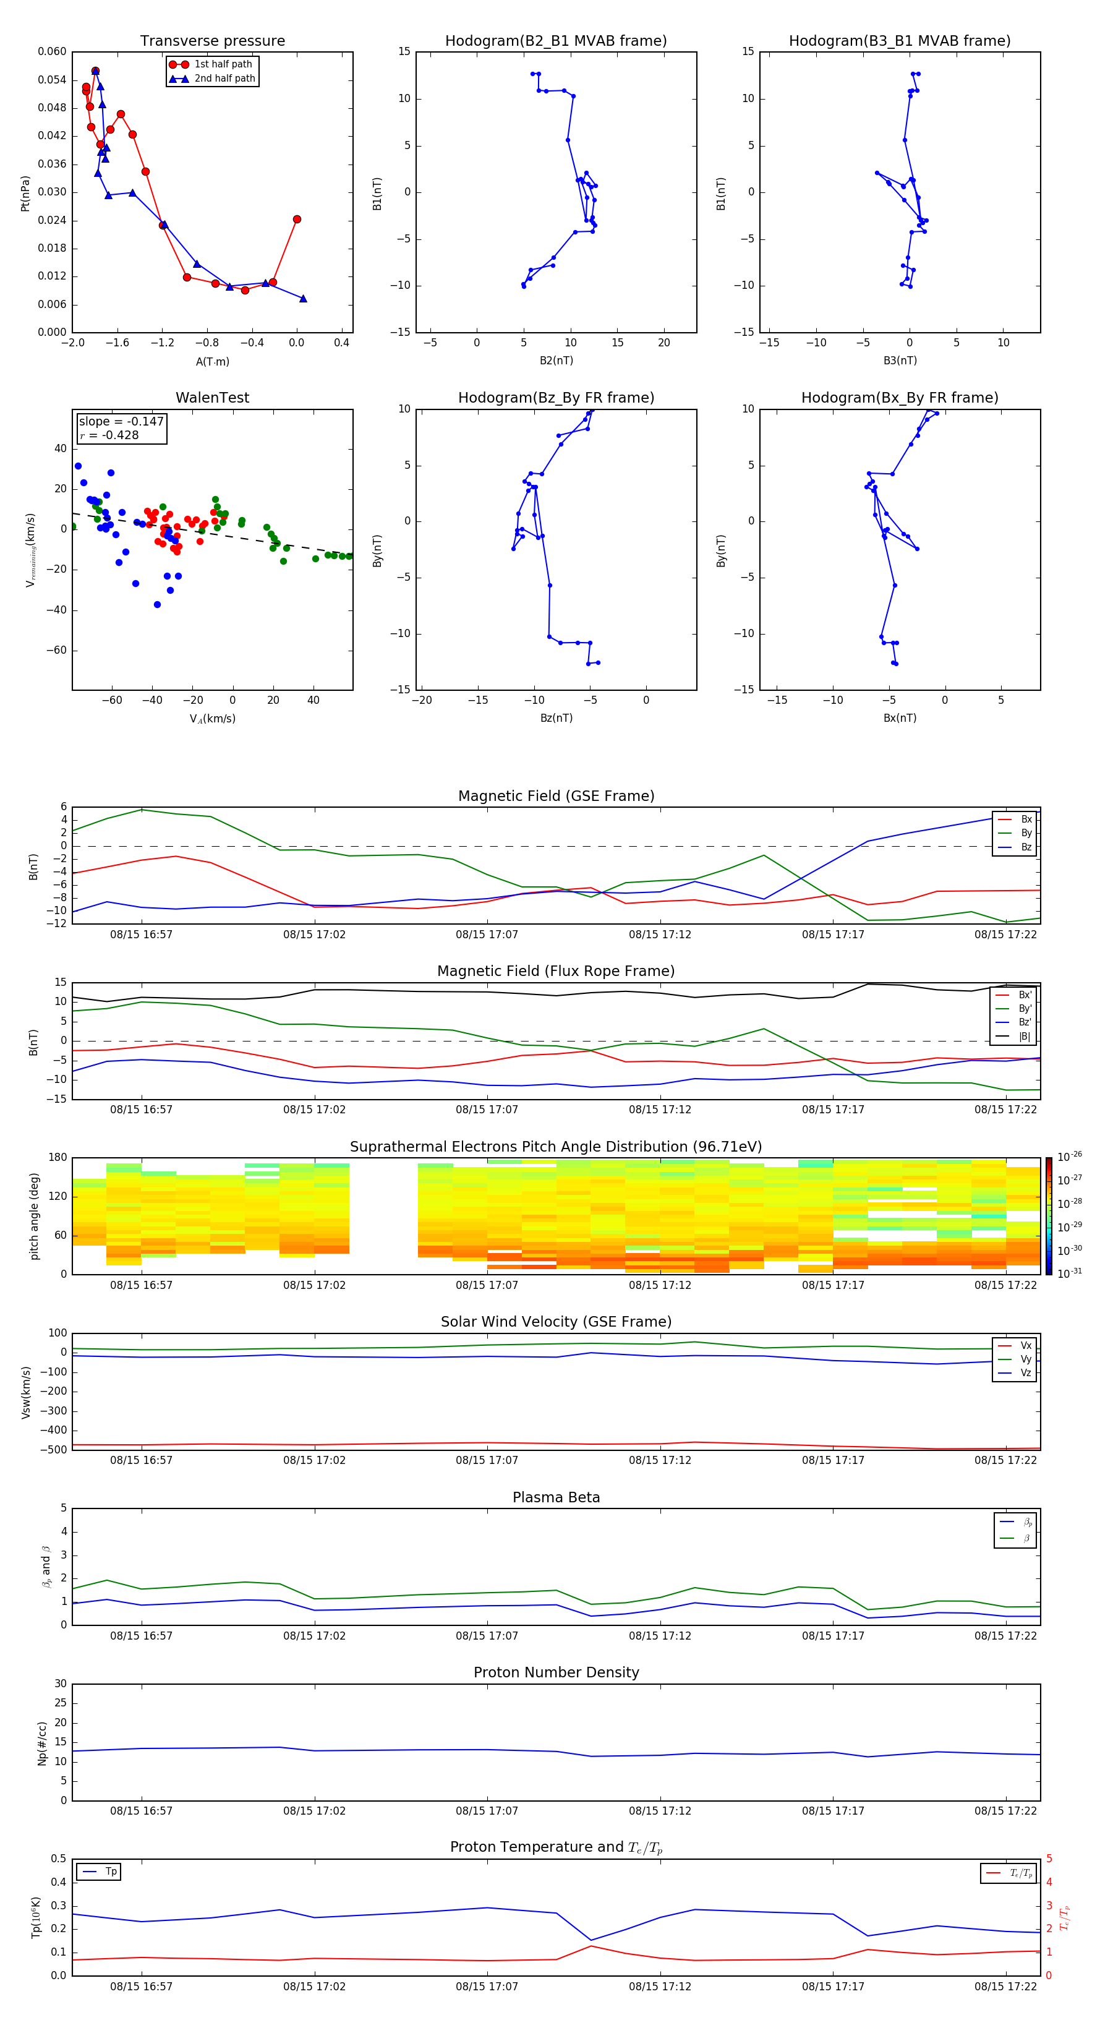The width and height of the screenshot is (1113, 2041).
Task: Select the '1st half path' legend entry
Action: coord(211,64)
